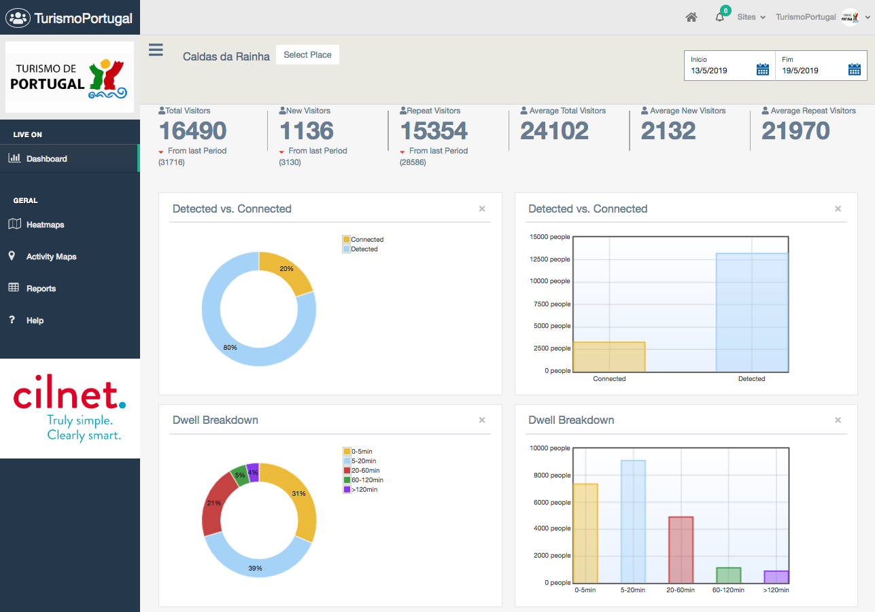Close the Detected vs. Connected donut panel
Image resolution: width=875 pixels, height=612 pixels.
pyautogui.click(x=482, y=209)
